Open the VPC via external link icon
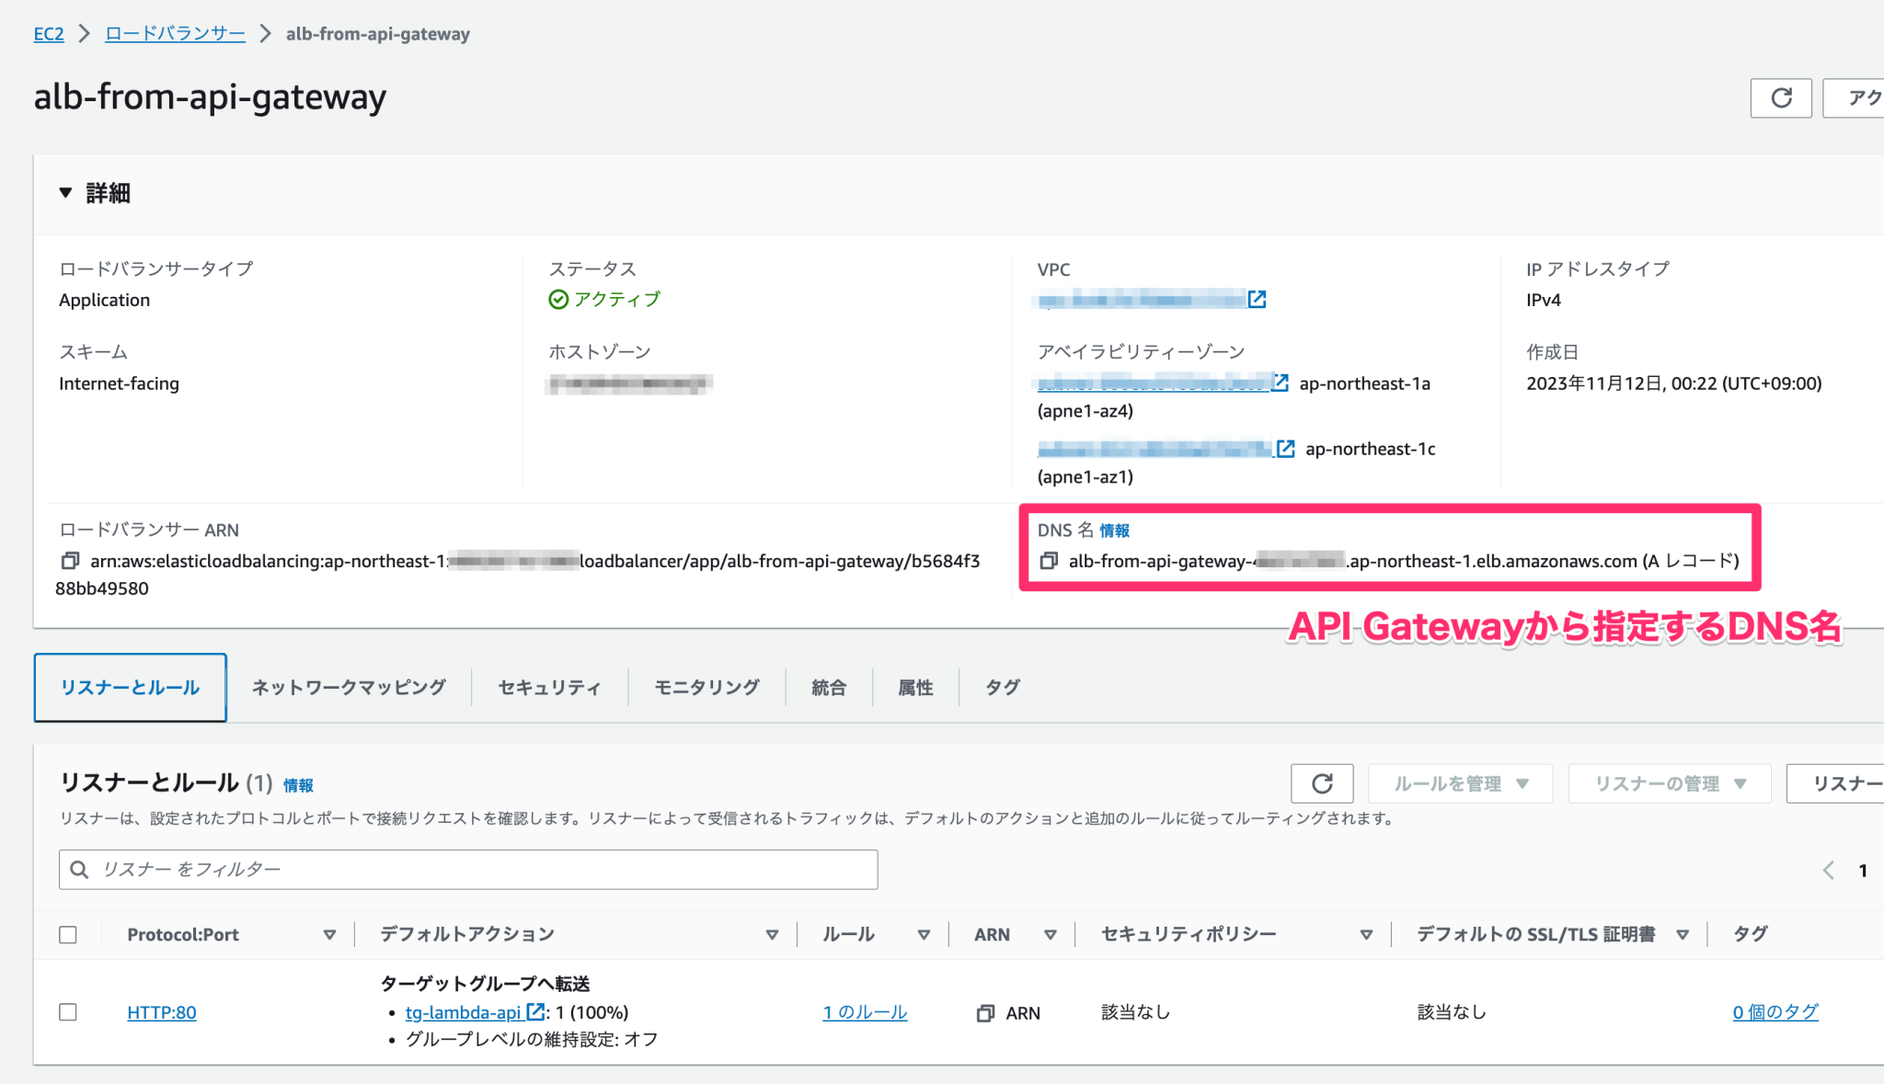 [1258, 299]
